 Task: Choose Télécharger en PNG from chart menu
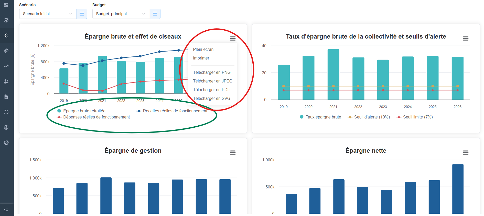click(x=212, y=72)
